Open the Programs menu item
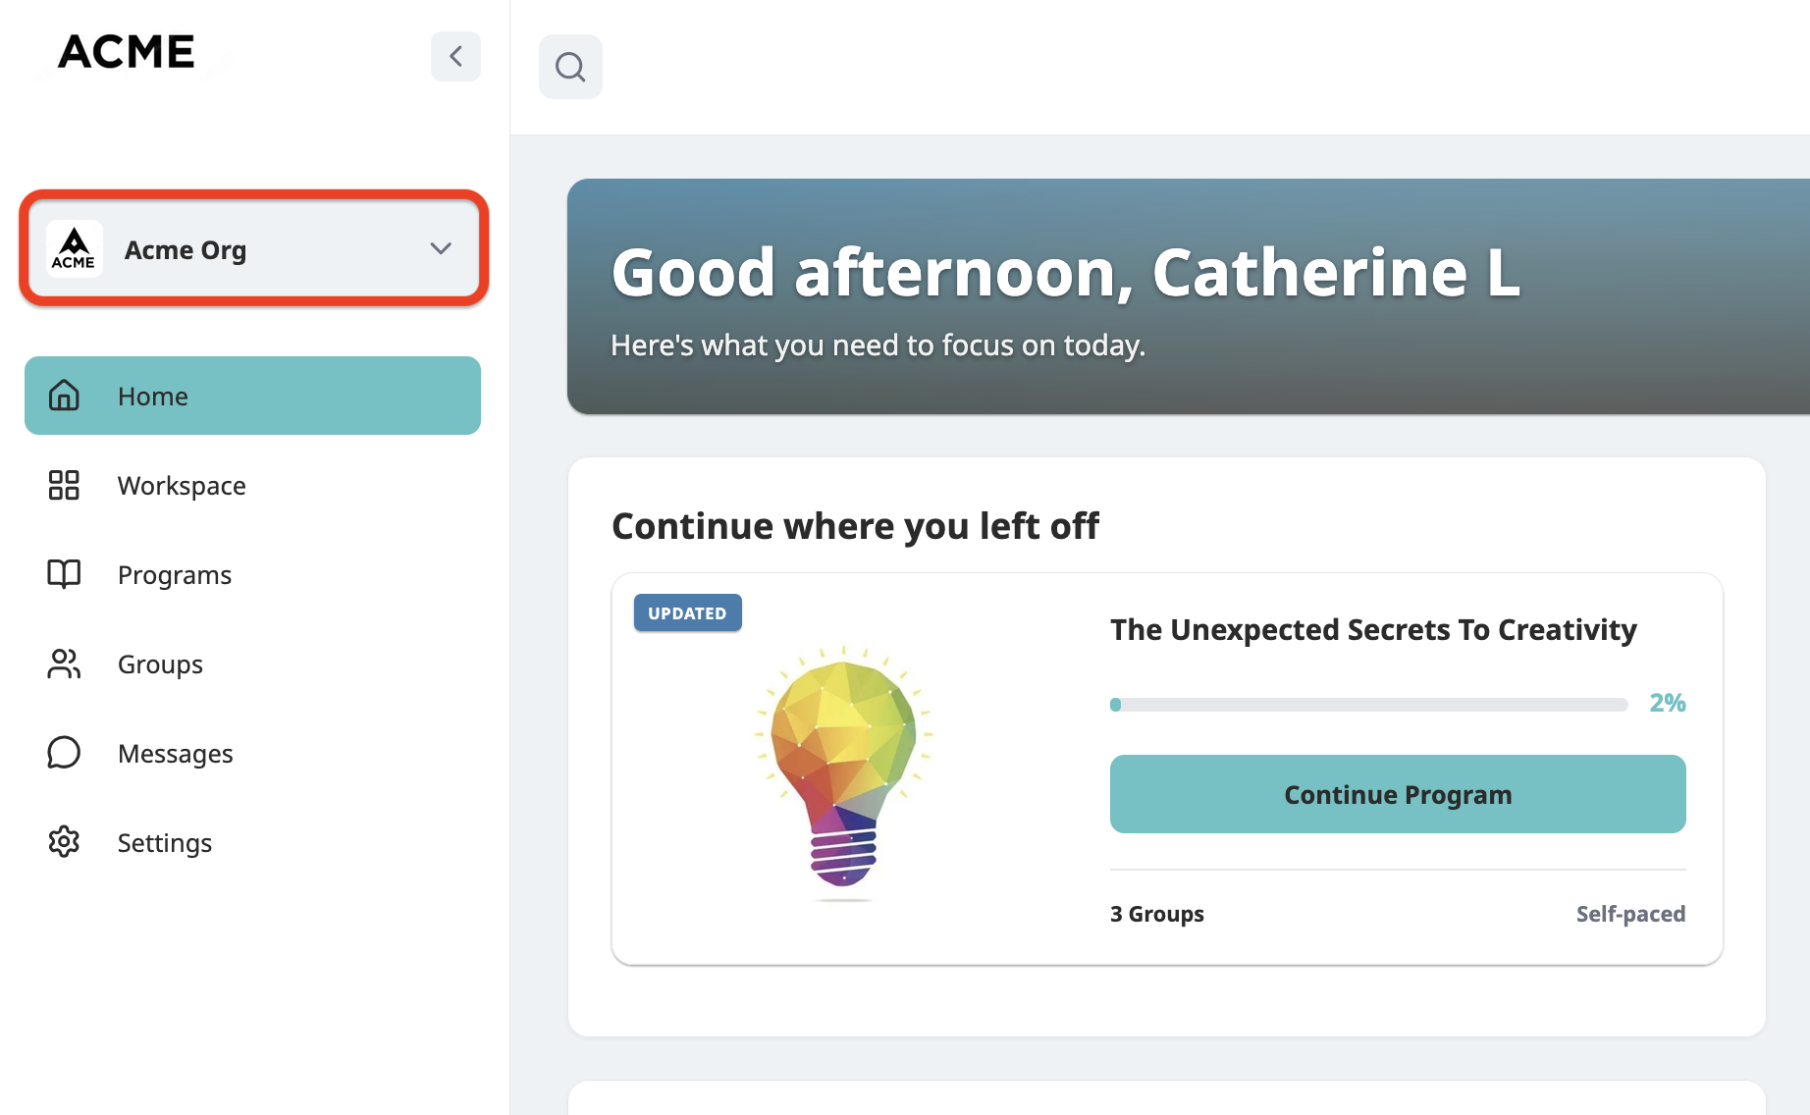This screenshot has width=1810, height=1115. click(x=252, y=574)
